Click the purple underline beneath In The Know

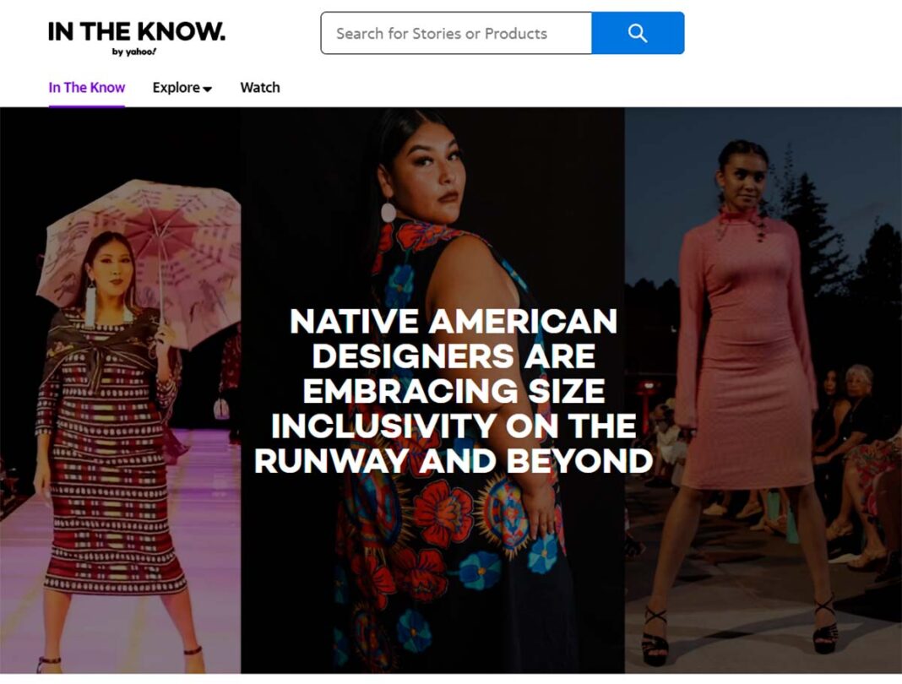pos(87,106)
